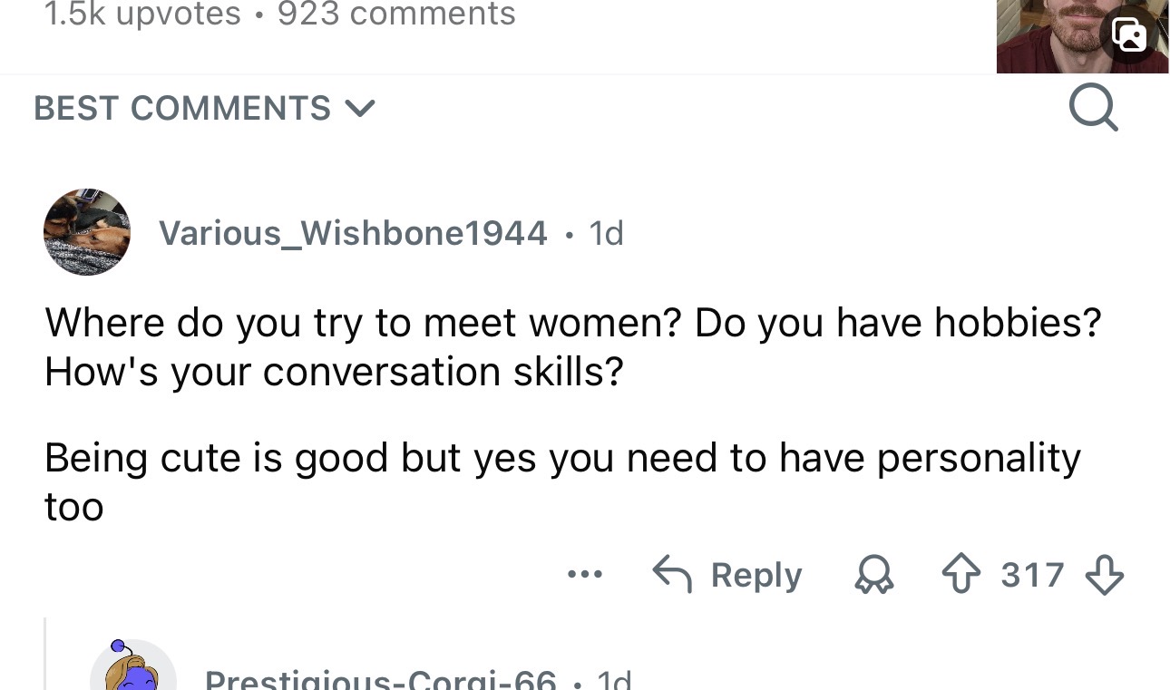This screenshot has height=690, width=1170.
Task: Reply to the Various_Wishbone1944 comment
Action: (728, 575)
